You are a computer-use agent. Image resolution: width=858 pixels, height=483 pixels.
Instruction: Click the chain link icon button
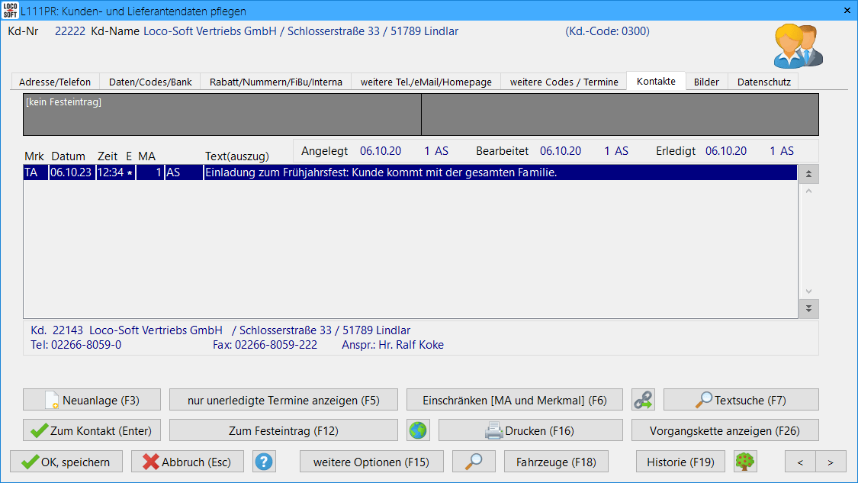(x=643, y=400)
